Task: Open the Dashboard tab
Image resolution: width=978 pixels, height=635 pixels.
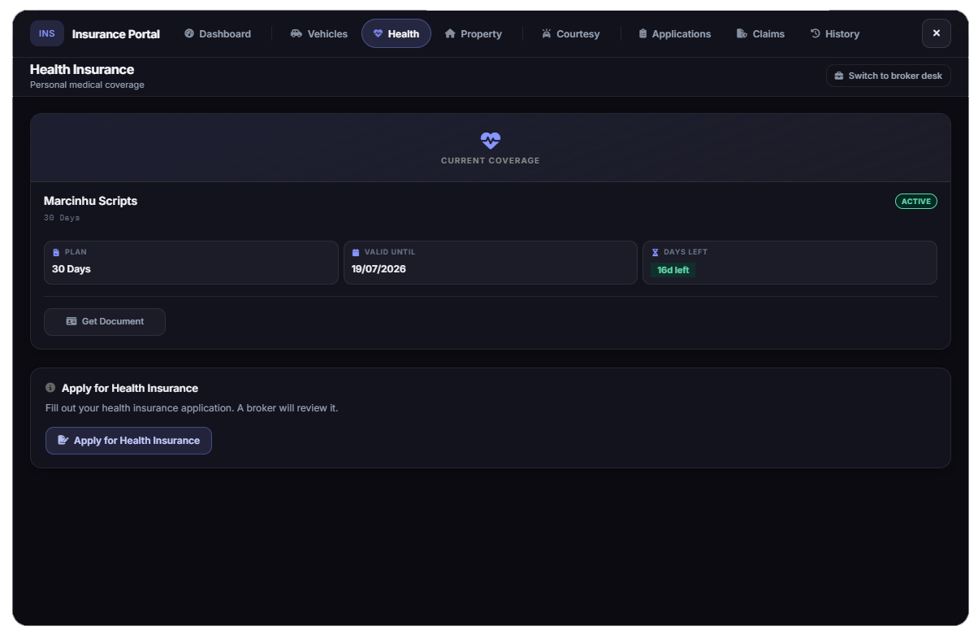Action: coord(218,33)
